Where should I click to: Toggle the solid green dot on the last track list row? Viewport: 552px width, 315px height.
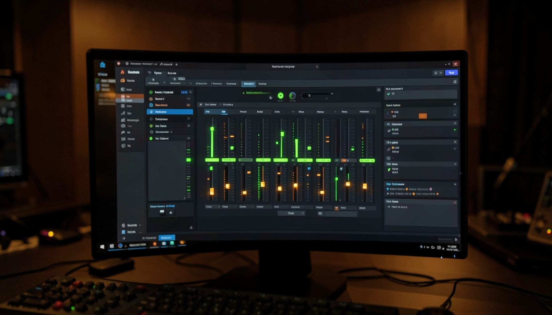click(151, 138)
